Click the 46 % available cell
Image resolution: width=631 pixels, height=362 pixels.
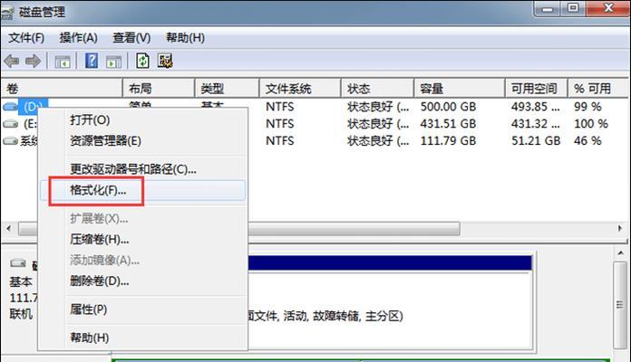click(587, 141)
